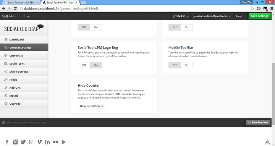The height and width of the screenshot is (146, 275).
Task: Open the Chrome hamburger menu
Action: [272, 8]
